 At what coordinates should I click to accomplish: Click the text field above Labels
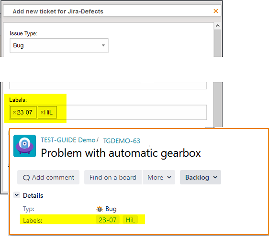pyautogui.click(x=108, y=86)
